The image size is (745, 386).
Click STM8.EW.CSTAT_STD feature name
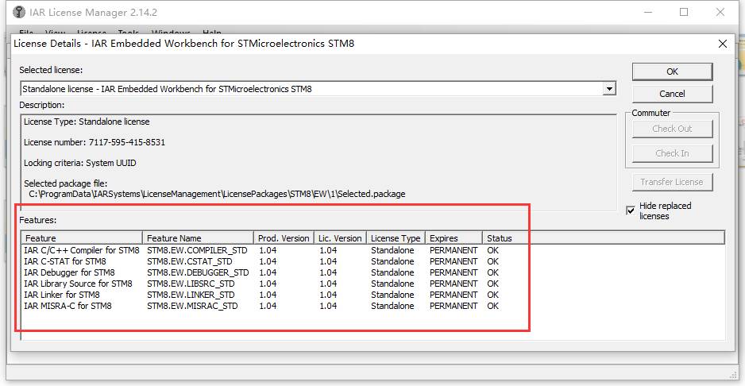190,261
